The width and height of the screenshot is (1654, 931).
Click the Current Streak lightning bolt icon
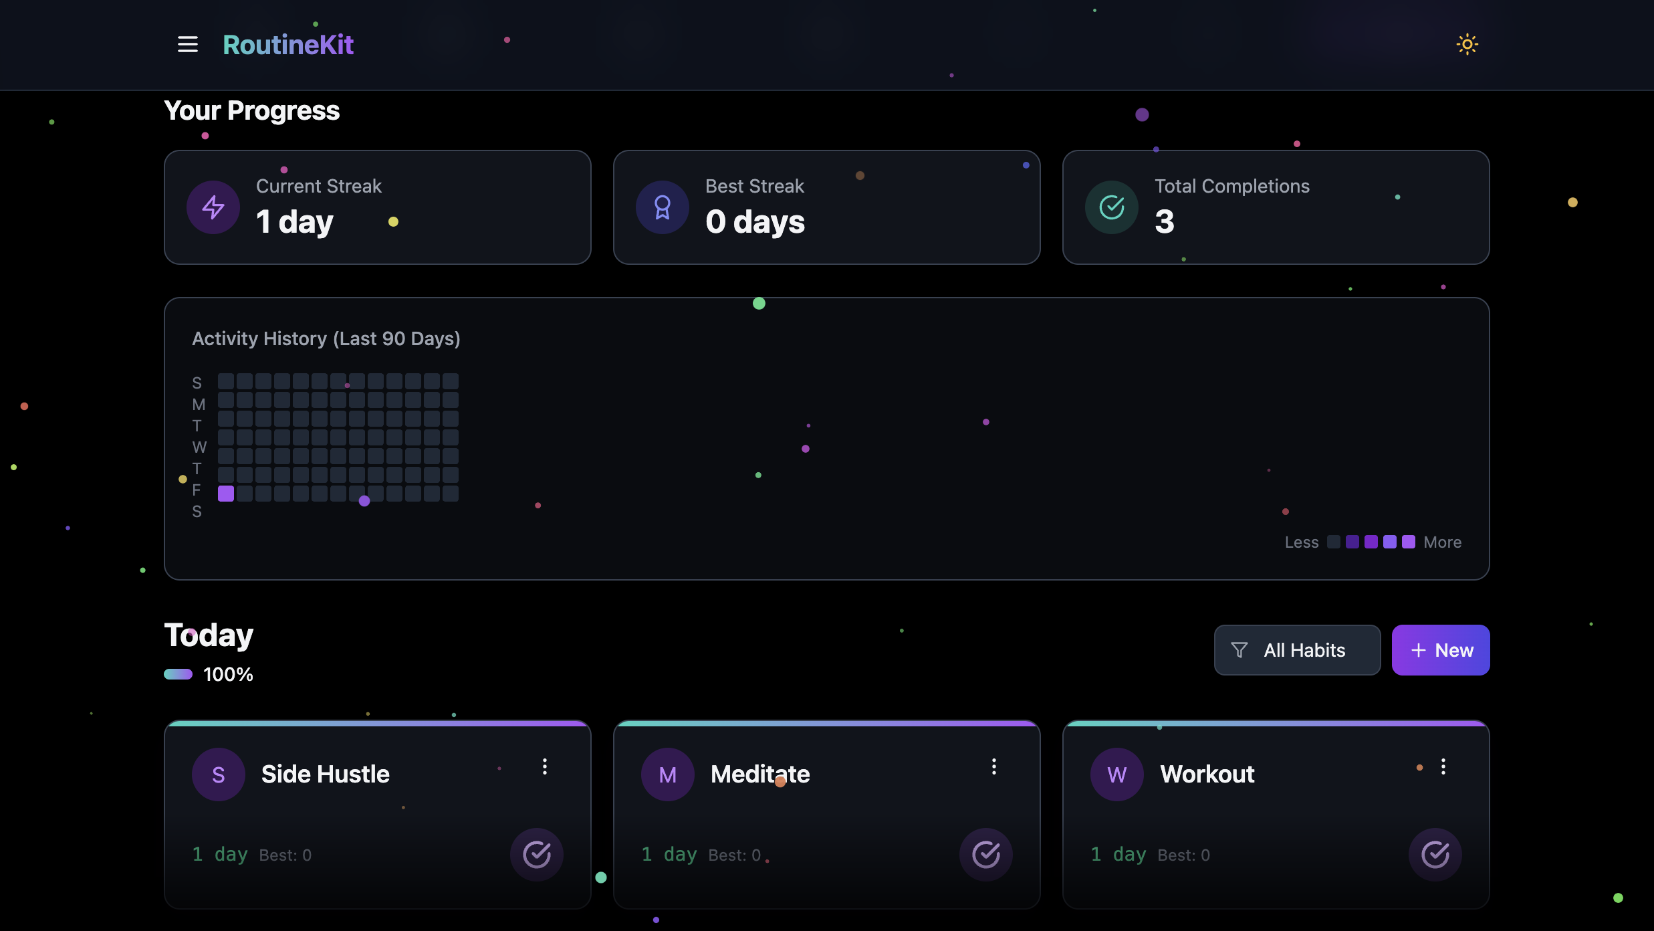[213, 207]
